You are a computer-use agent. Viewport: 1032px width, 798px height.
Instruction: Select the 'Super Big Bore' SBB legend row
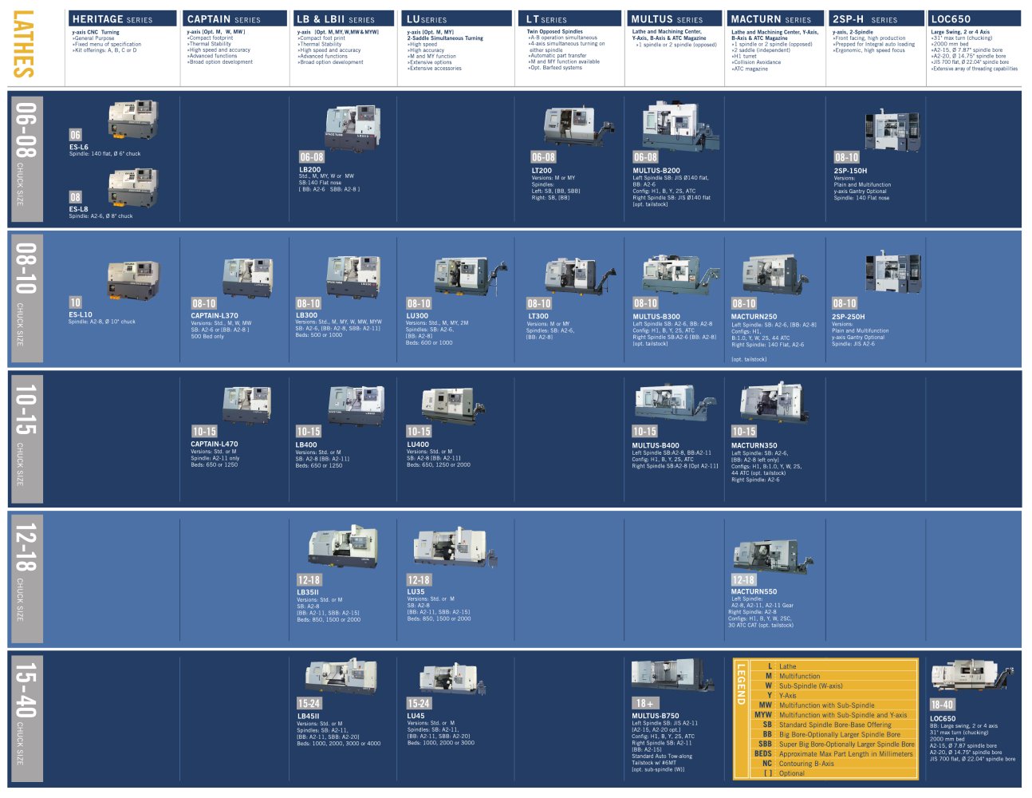(833, 745)
